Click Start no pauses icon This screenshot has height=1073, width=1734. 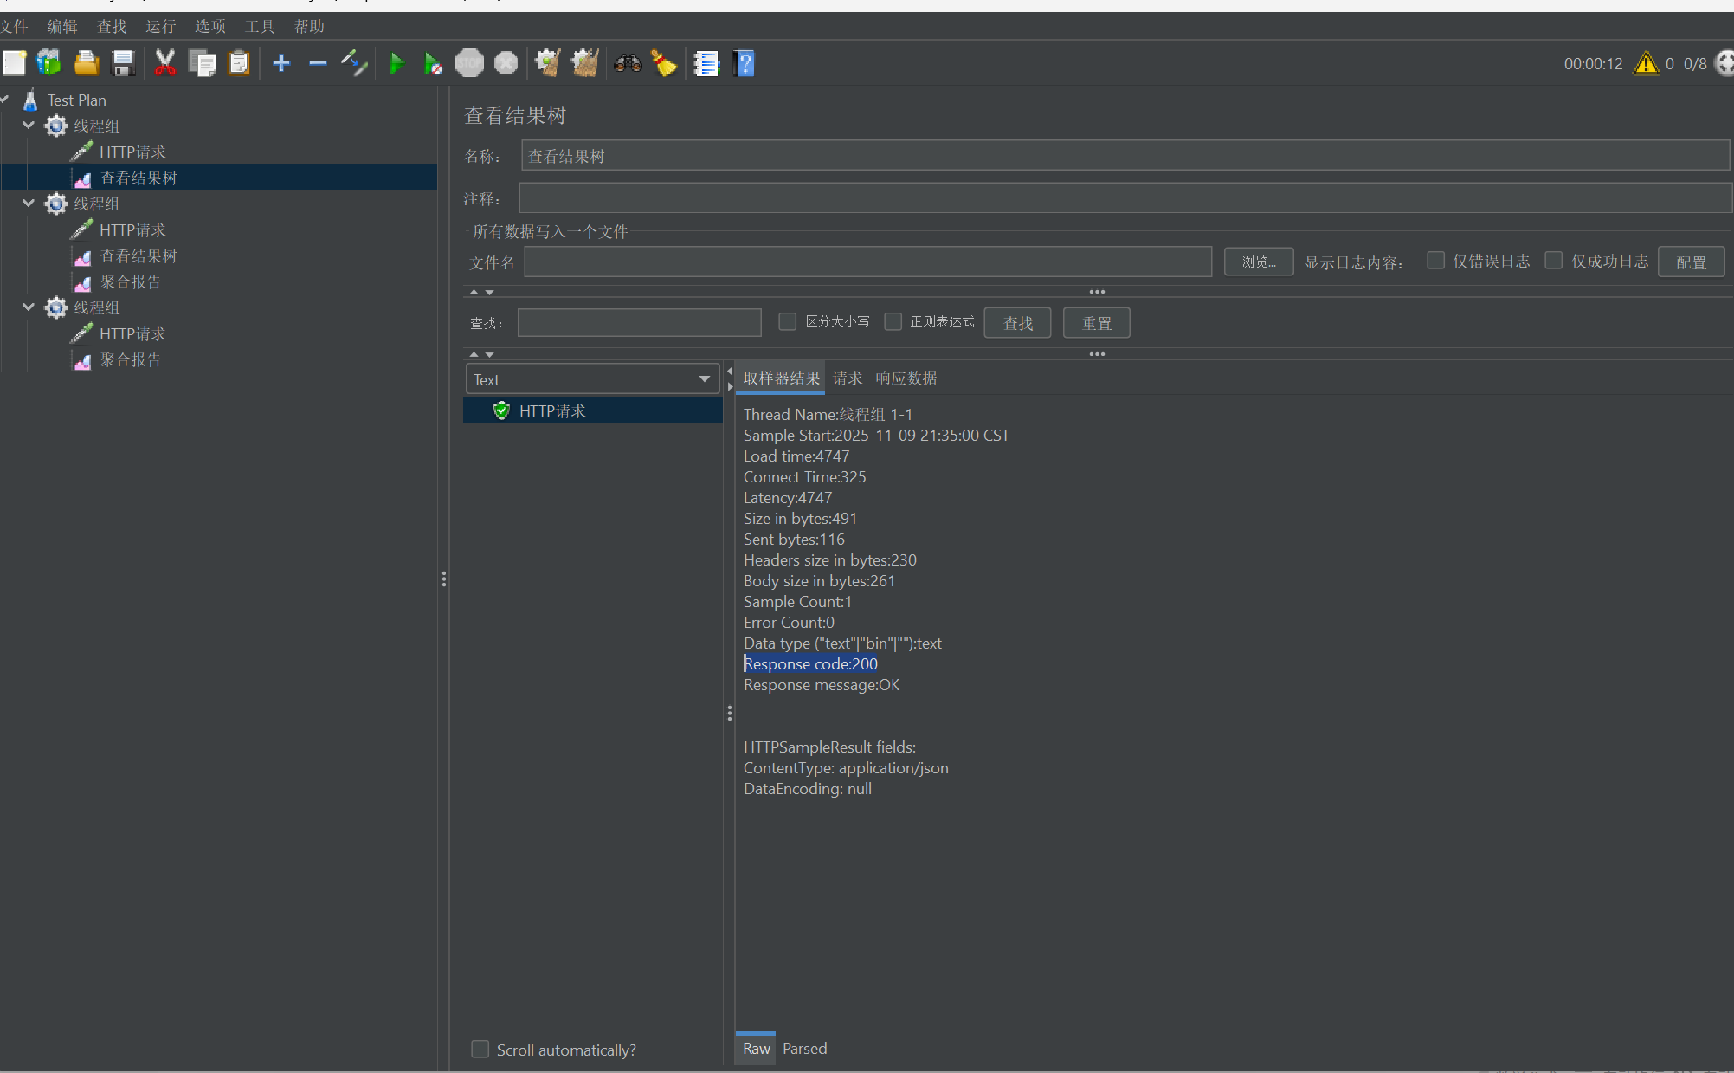(433, 63)
